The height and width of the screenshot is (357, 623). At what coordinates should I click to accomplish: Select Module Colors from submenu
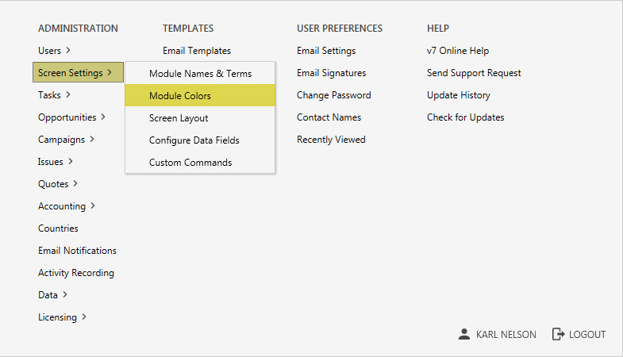179,96
